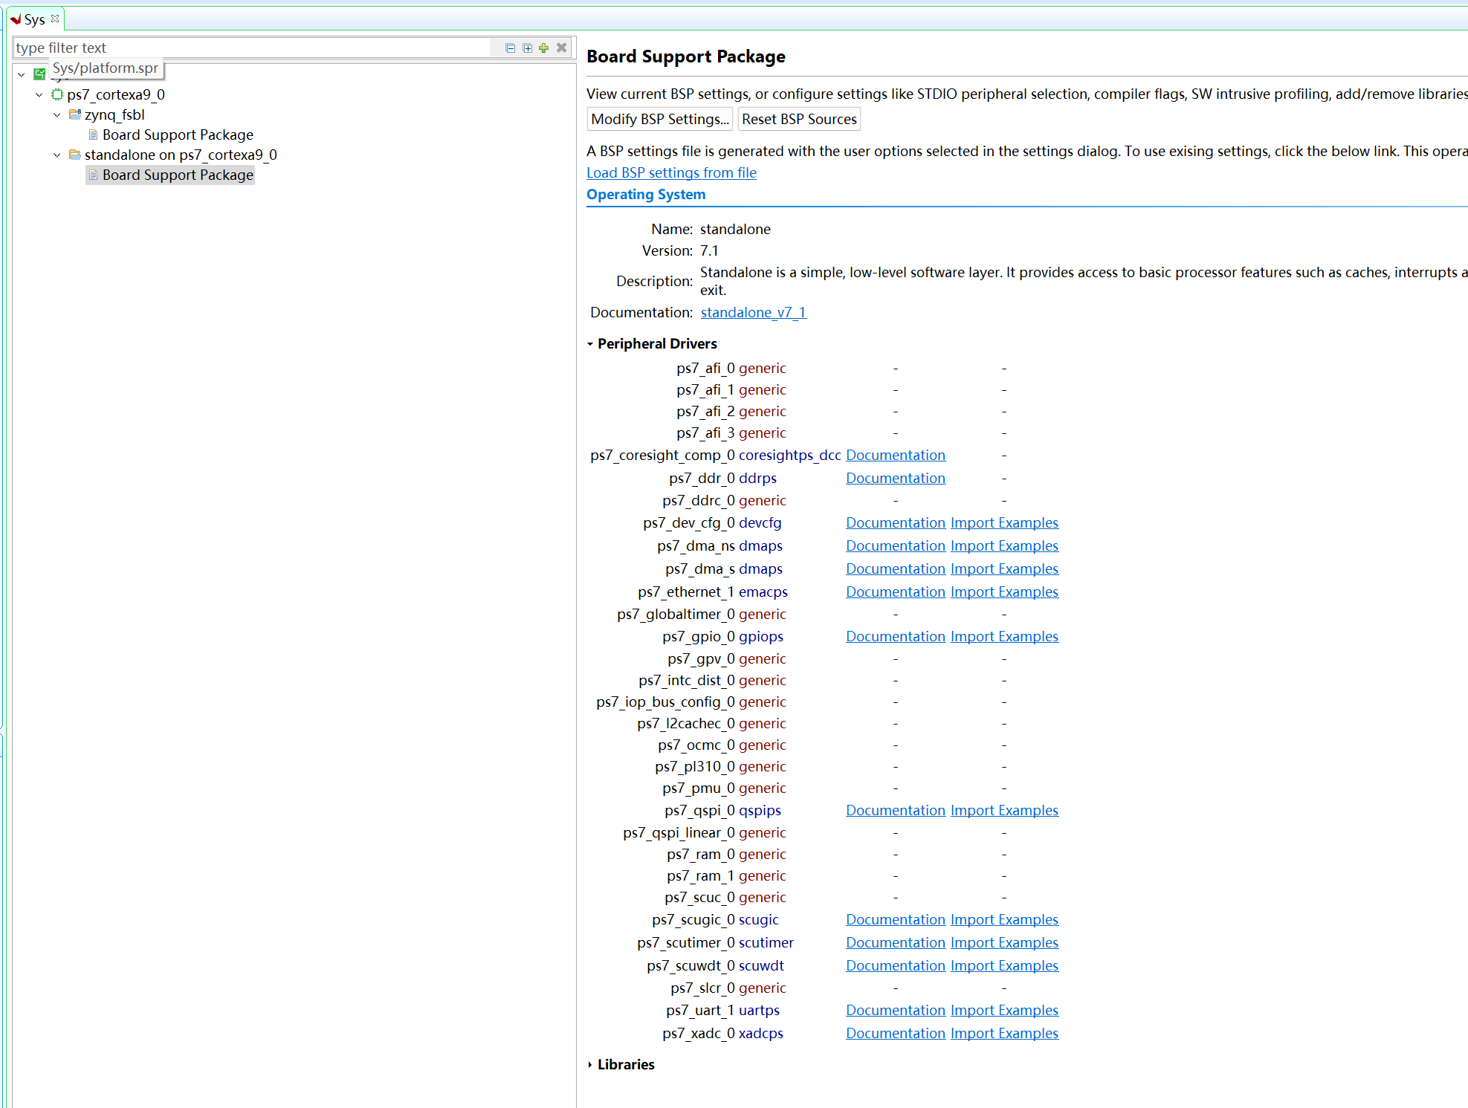The image size is (1468, 1108).
Task: Select Board Support Package under zynq_fsbl
Action: point(178,135)
